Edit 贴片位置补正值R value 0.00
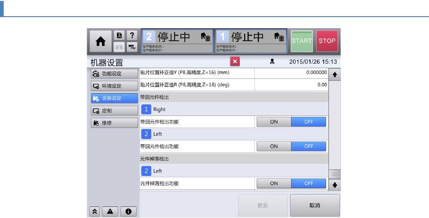 click(291, 85)
